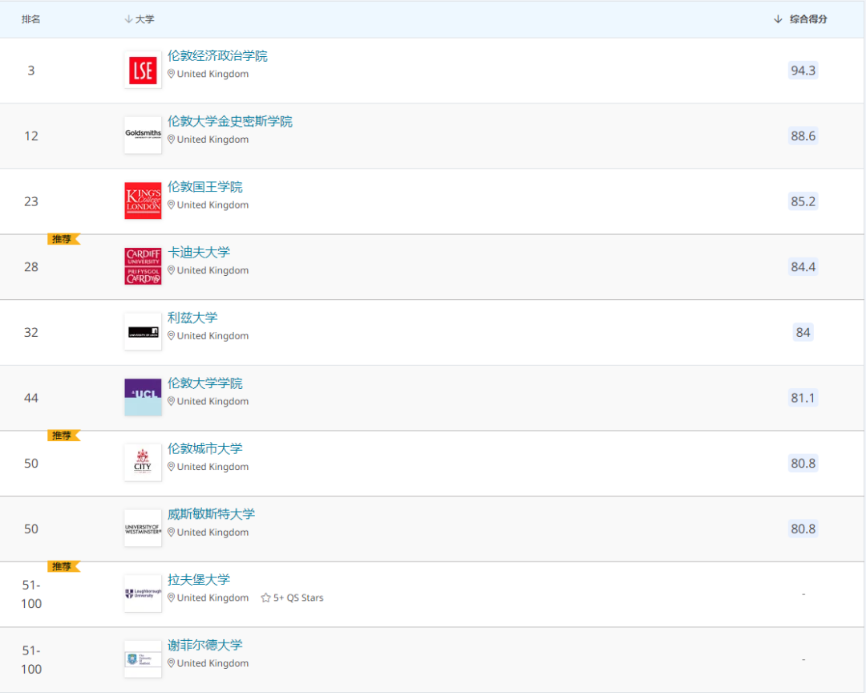
Task: Click rank 51-100 for 拉夫堡大学
Action: pos(31,594)
